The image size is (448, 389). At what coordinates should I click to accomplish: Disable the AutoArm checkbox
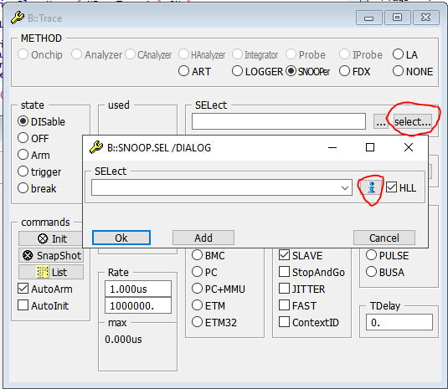pyautogui.click(x=23, y=289)
